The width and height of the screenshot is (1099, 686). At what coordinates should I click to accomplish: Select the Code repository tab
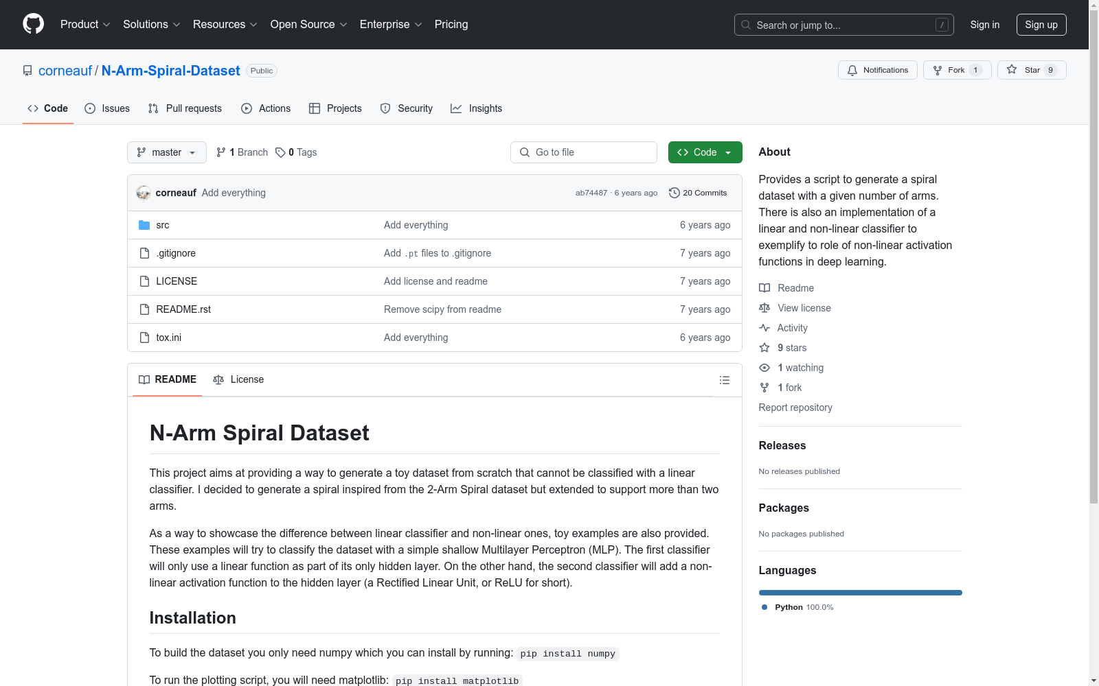(x=47, y=108)
